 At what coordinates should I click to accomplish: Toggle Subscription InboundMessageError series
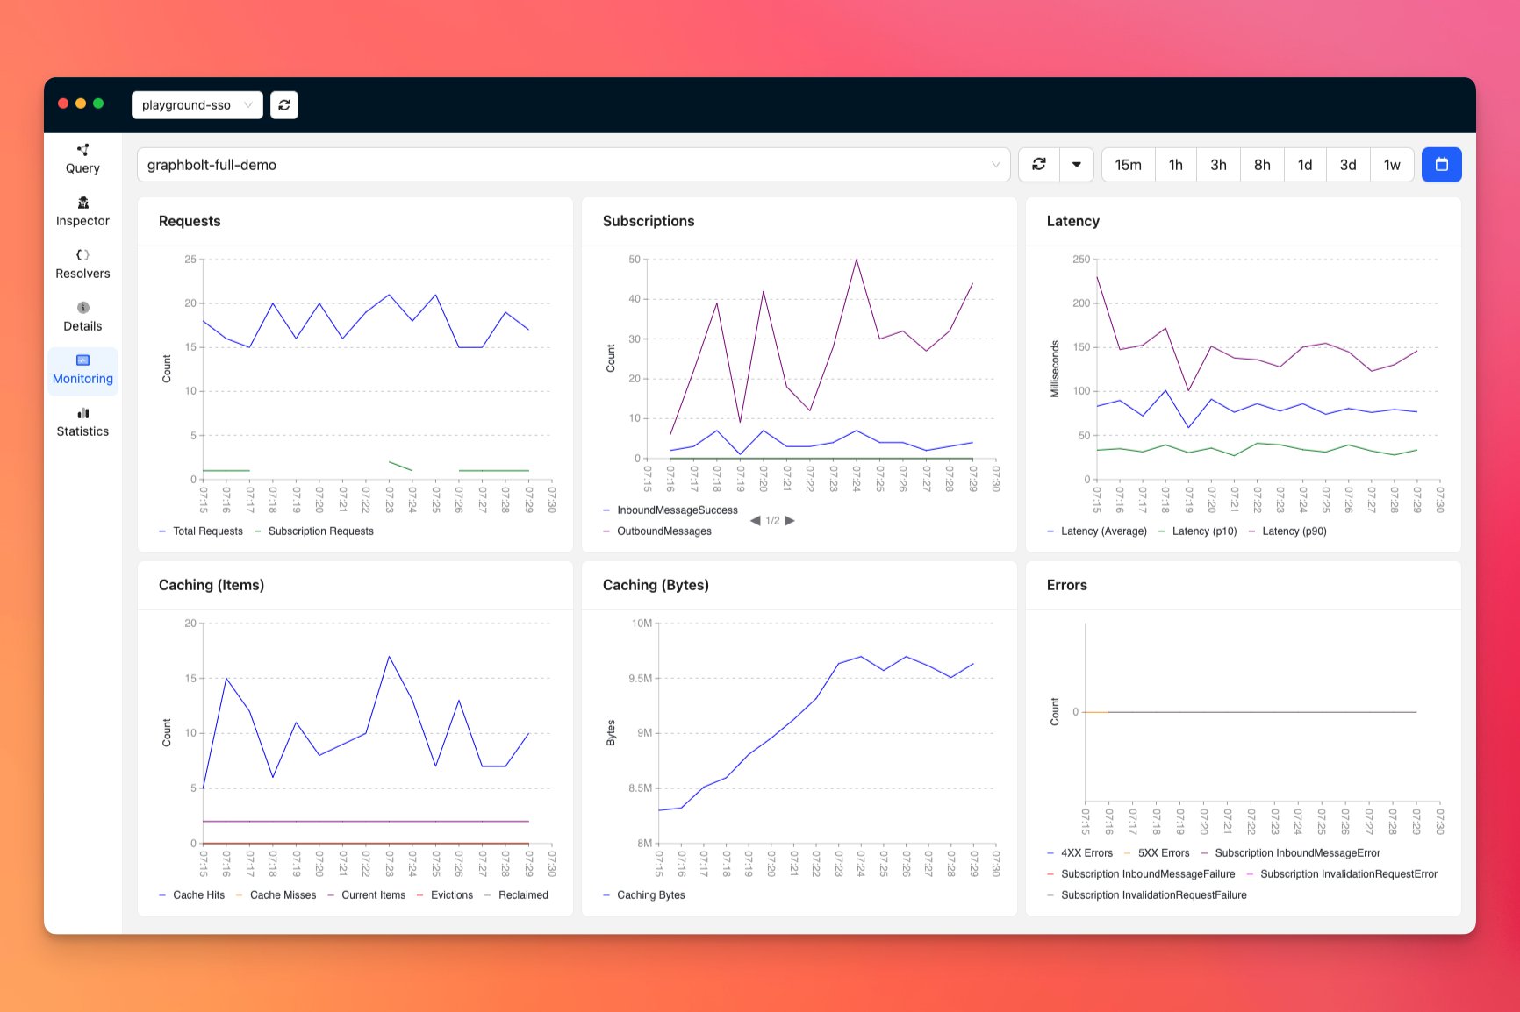tap(1291, 853)
